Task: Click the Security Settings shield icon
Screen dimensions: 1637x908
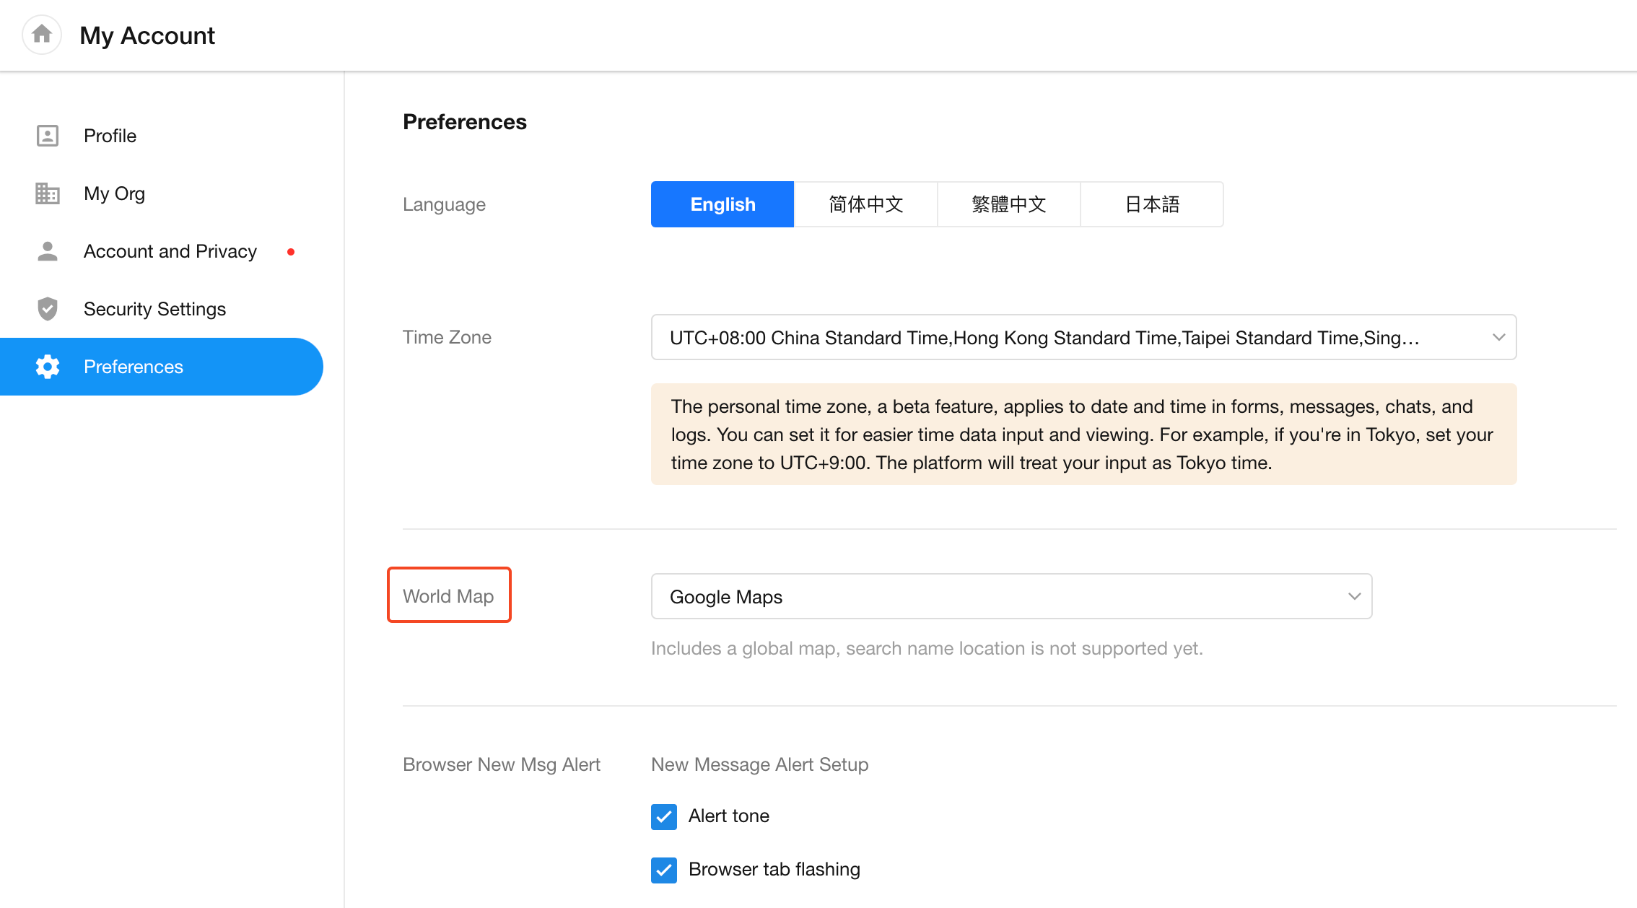Action: (48, 309)
